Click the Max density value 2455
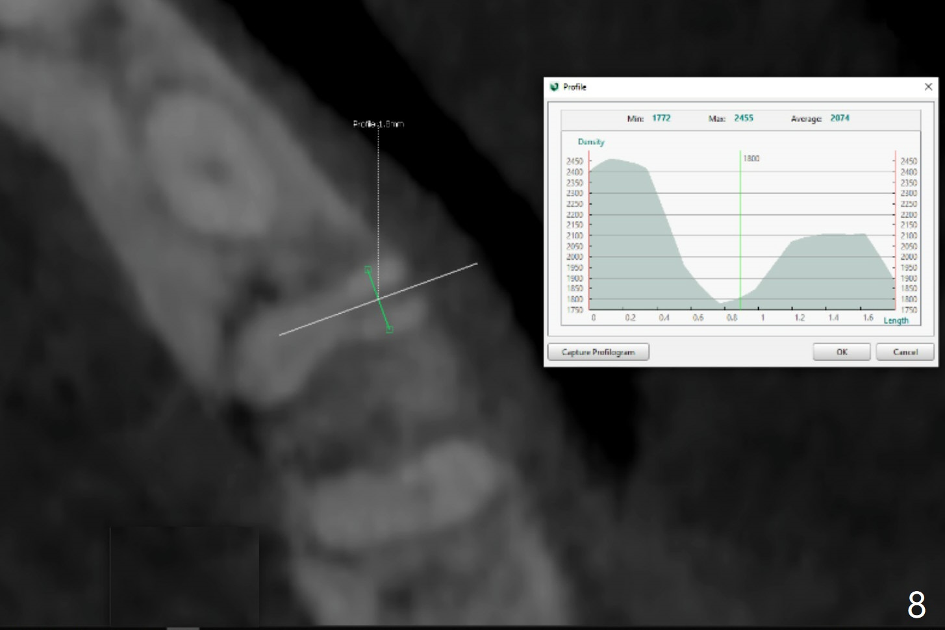Screen dimensions: 945x630 point(743,118)
